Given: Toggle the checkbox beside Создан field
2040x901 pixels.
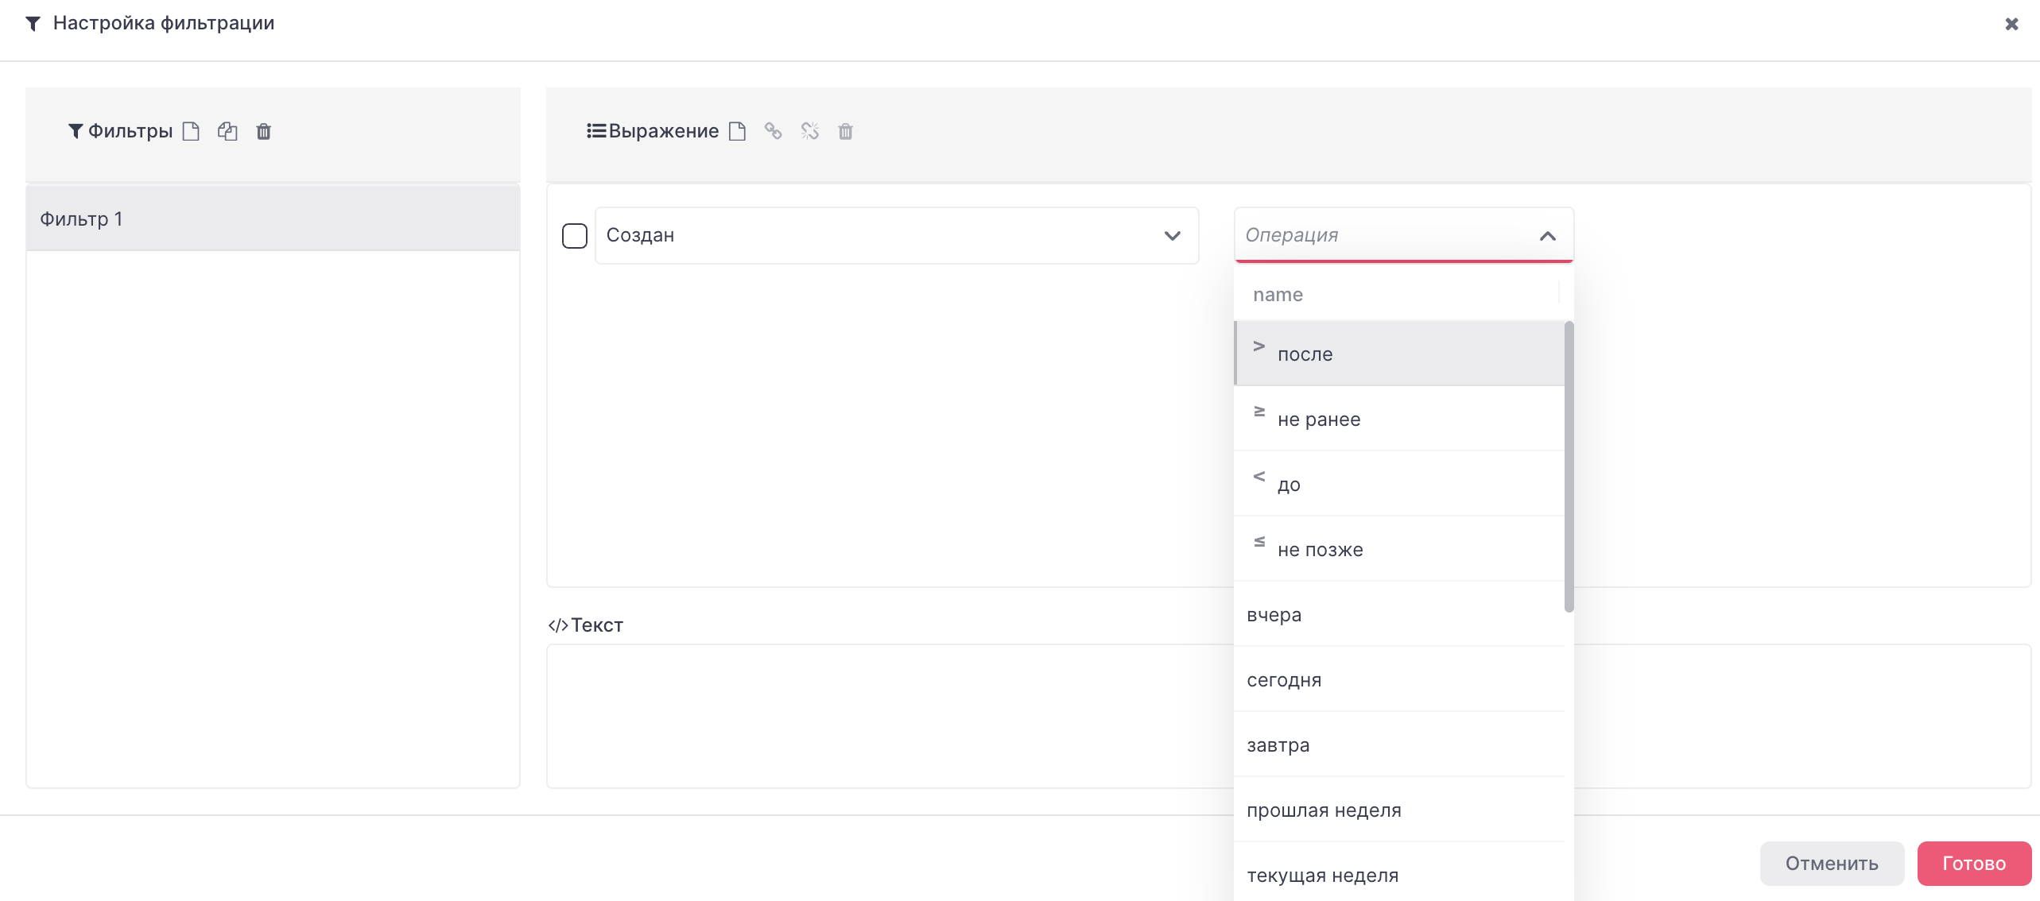Looking at the screenshot, I should (575, 236).
